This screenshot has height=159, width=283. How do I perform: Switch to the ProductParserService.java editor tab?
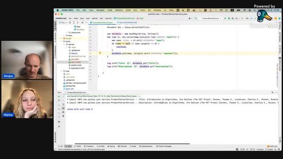pos(102,23)
